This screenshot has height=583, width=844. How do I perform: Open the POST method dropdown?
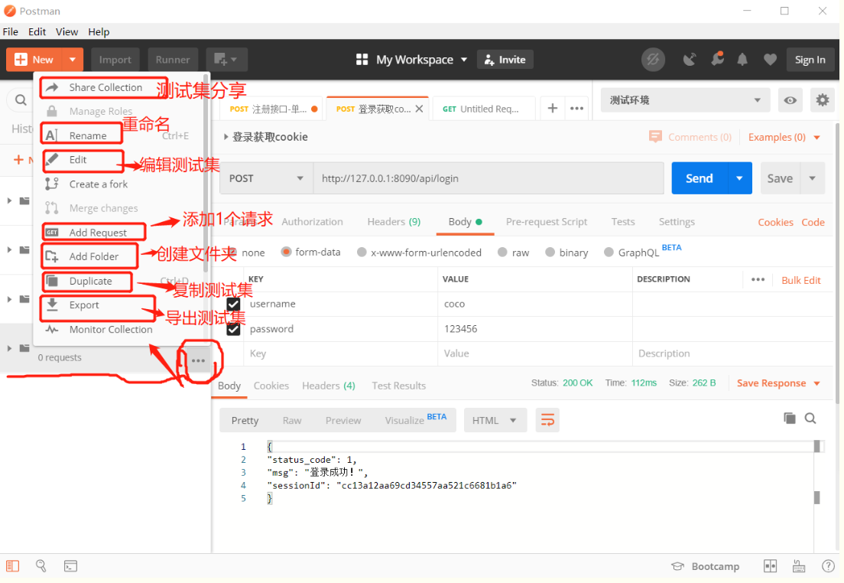pyautogui.click(x=267, y=178)
